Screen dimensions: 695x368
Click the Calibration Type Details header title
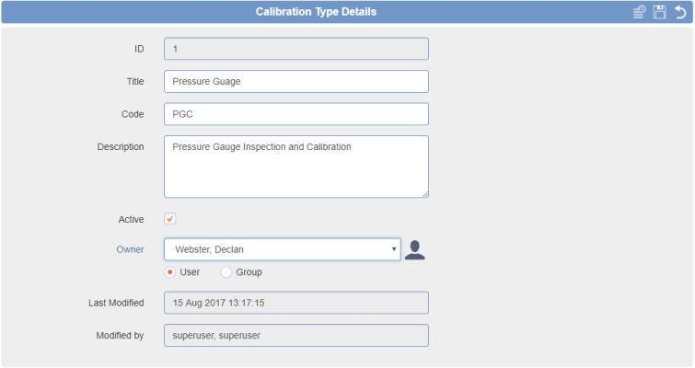click(x=316, y=12)
